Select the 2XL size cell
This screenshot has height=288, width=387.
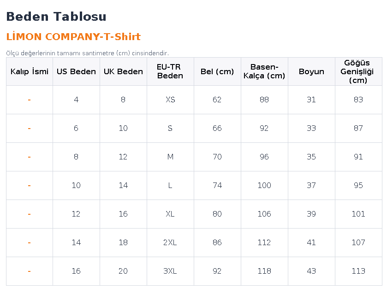(x=170, y=243)
